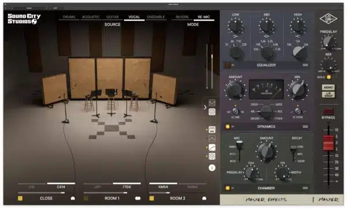Viewport: 347px width, 209px height.
Task: Toggle the Dynamics IN power button
Action: [x=227, y=126]
